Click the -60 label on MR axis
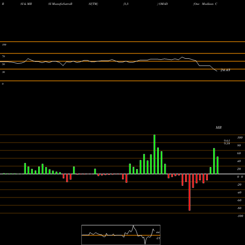The image size is (245, 245). click(x=239, y=200)
